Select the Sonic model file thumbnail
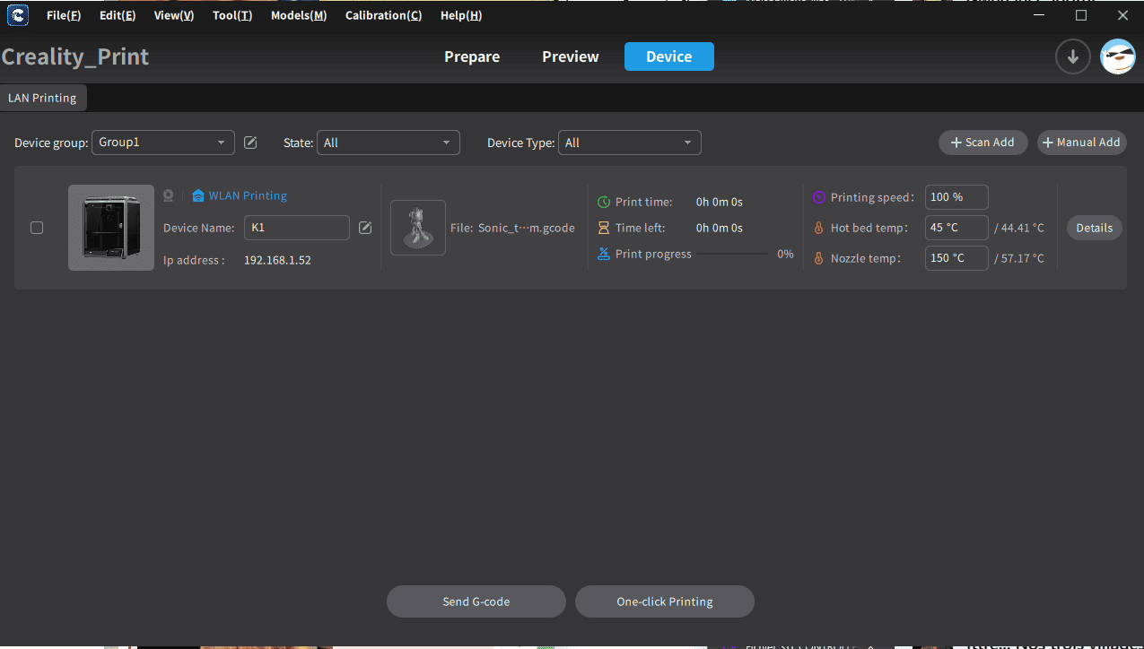Image resolution: width=1144 pixels, height=649 pixels. (418, 228)
